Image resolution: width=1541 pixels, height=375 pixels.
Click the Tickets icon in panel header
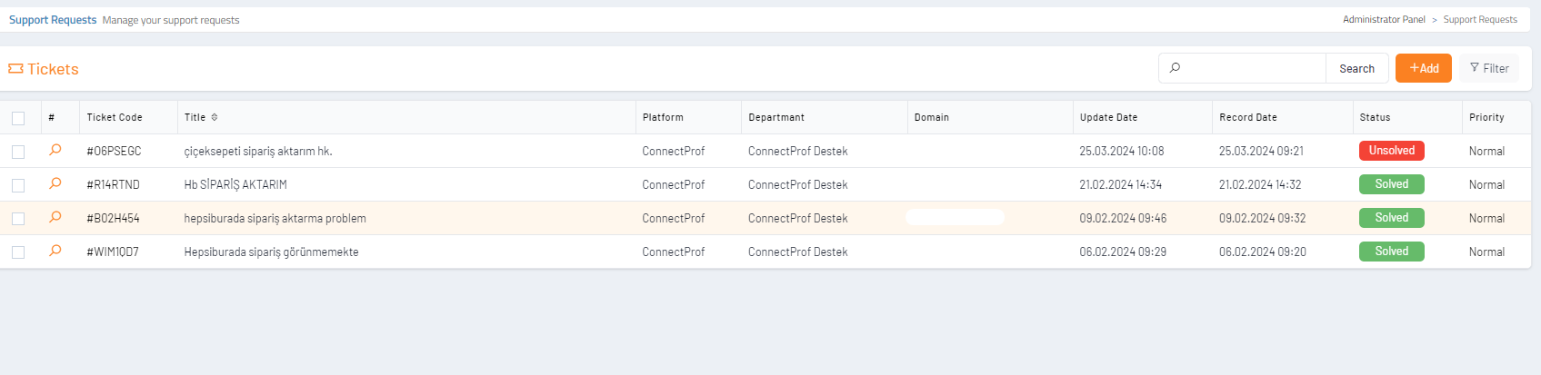[x=15, y=69]
